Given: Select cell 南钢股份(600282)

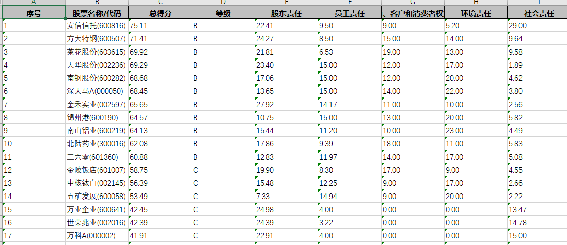Looking at the screenshot, I should (97, 78).
